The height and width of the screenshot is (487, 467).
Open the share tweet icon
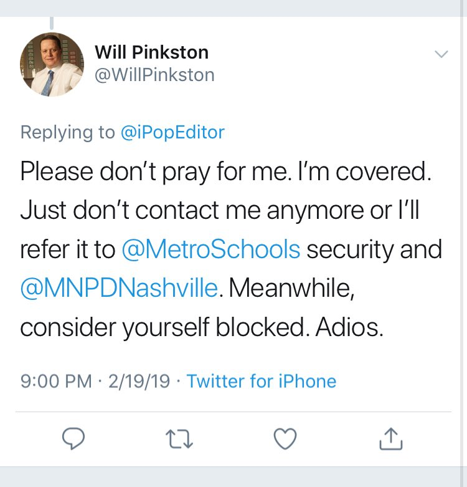[x=391, y=439]
